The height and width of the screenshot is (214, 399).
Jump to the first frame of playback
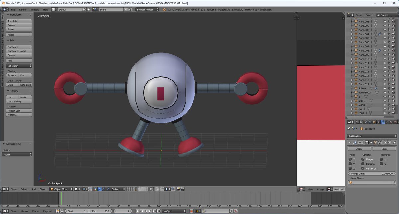[138, 211]
